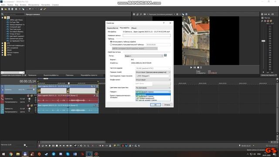Switch to the Общие tab

point(134,28)
